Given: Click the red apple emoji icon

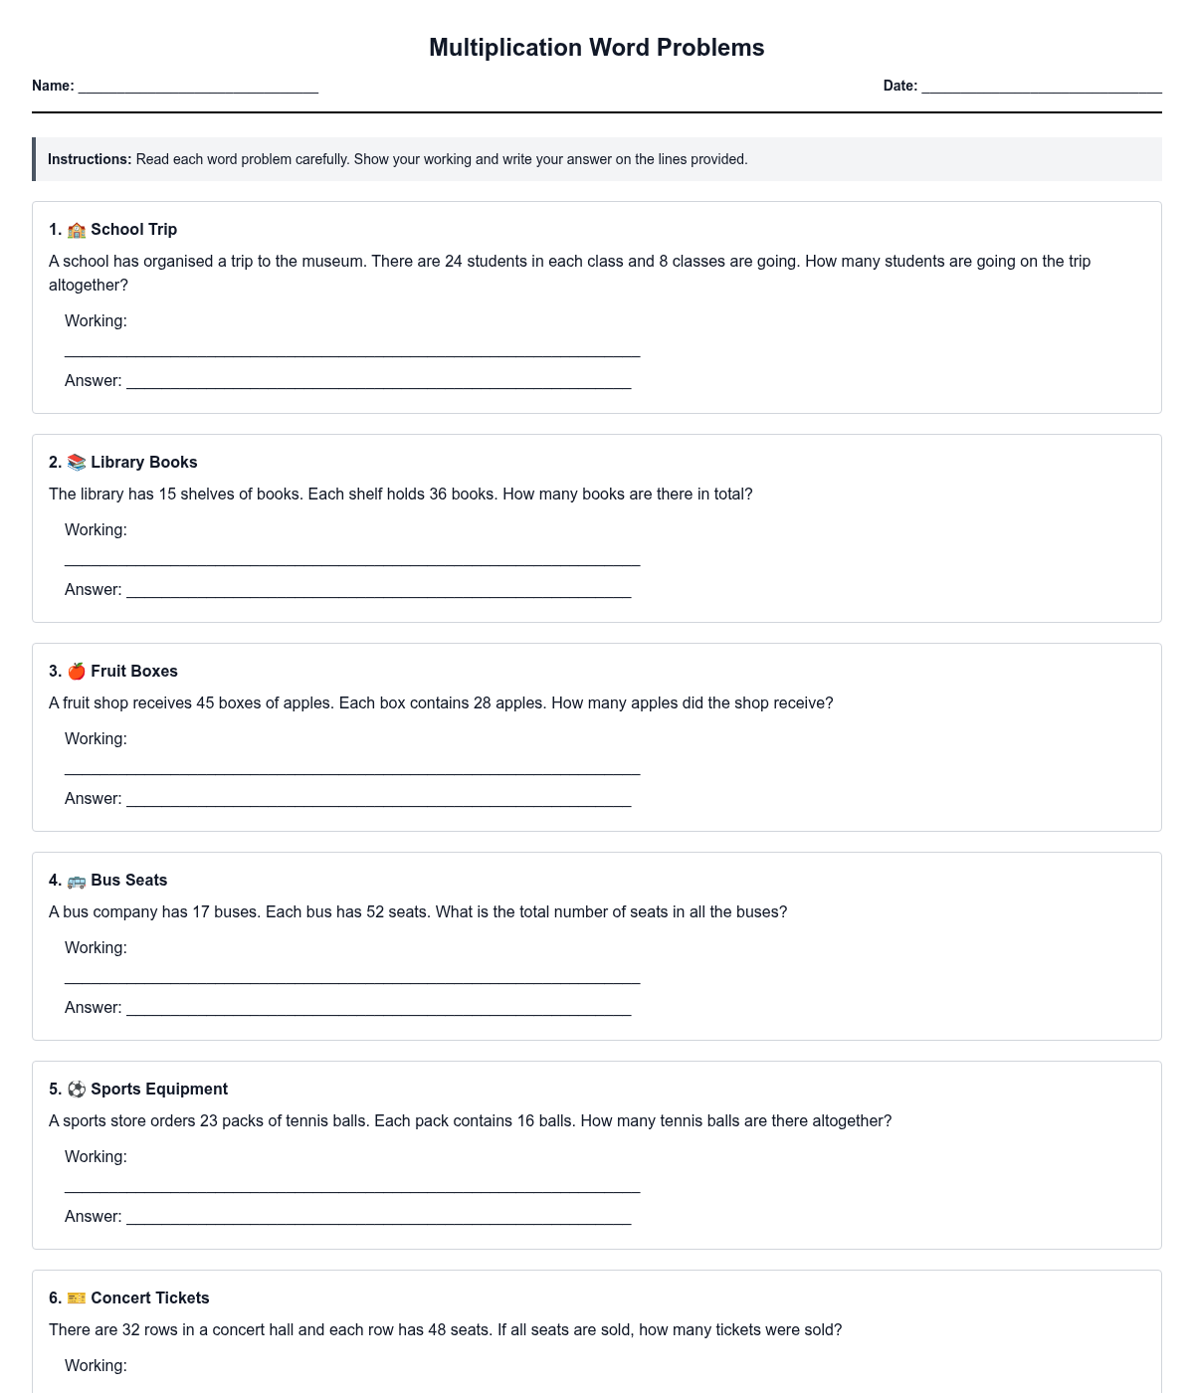Looking at the screenshot, I should point(77,672).
